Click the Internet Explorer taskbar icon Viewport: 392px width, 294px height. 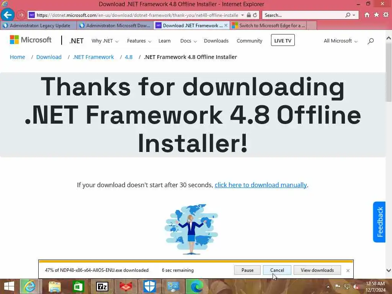(x=29, y=286)
